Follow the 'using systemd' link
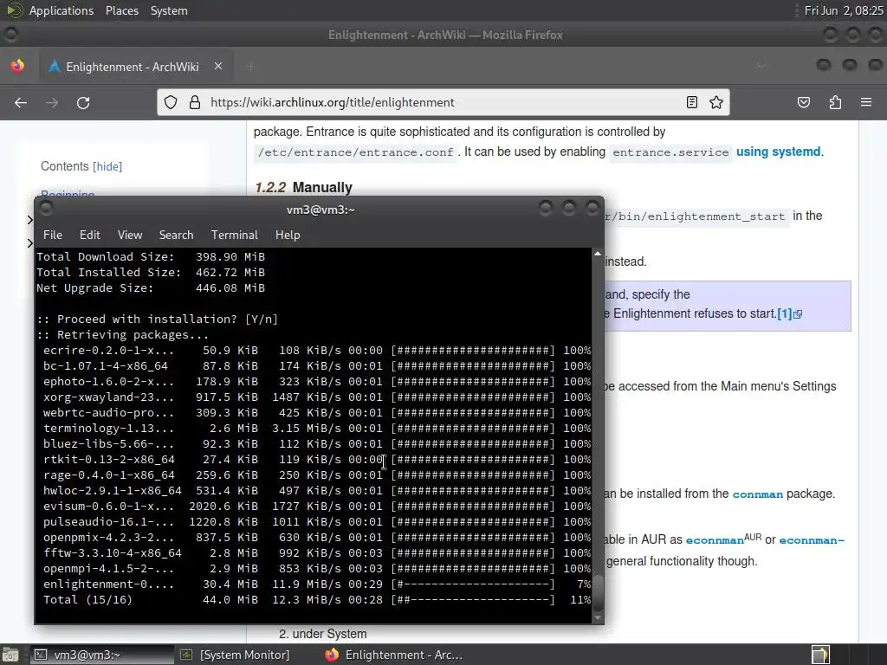 [778, 152]
